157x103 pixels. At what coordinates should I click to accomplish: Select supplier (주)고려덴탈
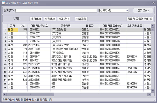click(66, 30)
